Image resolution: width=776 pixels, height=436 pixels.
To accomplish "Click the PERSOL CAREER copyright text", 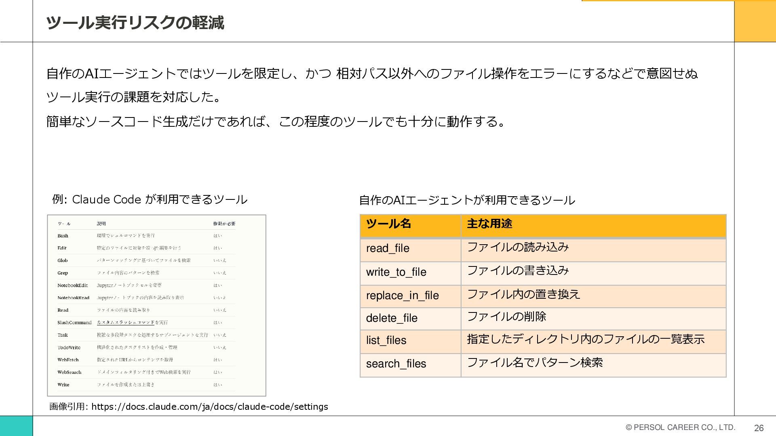I will point(680,428).
